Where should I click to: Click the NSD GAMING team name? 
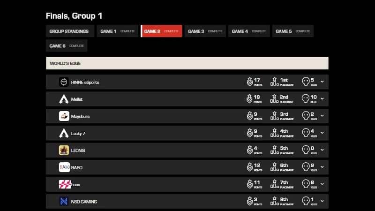[84, 202]
